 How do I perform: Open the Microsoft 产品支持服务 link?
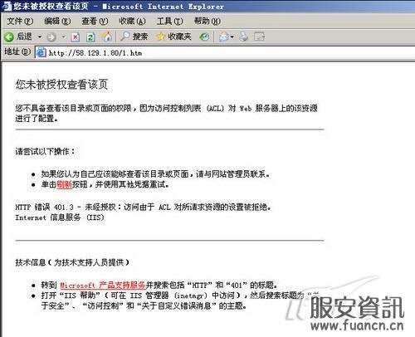[103, 285]
